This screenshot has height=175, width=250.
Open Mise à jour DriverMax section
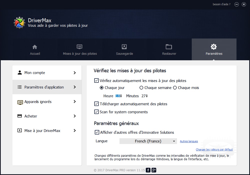[x=47, y=130]
